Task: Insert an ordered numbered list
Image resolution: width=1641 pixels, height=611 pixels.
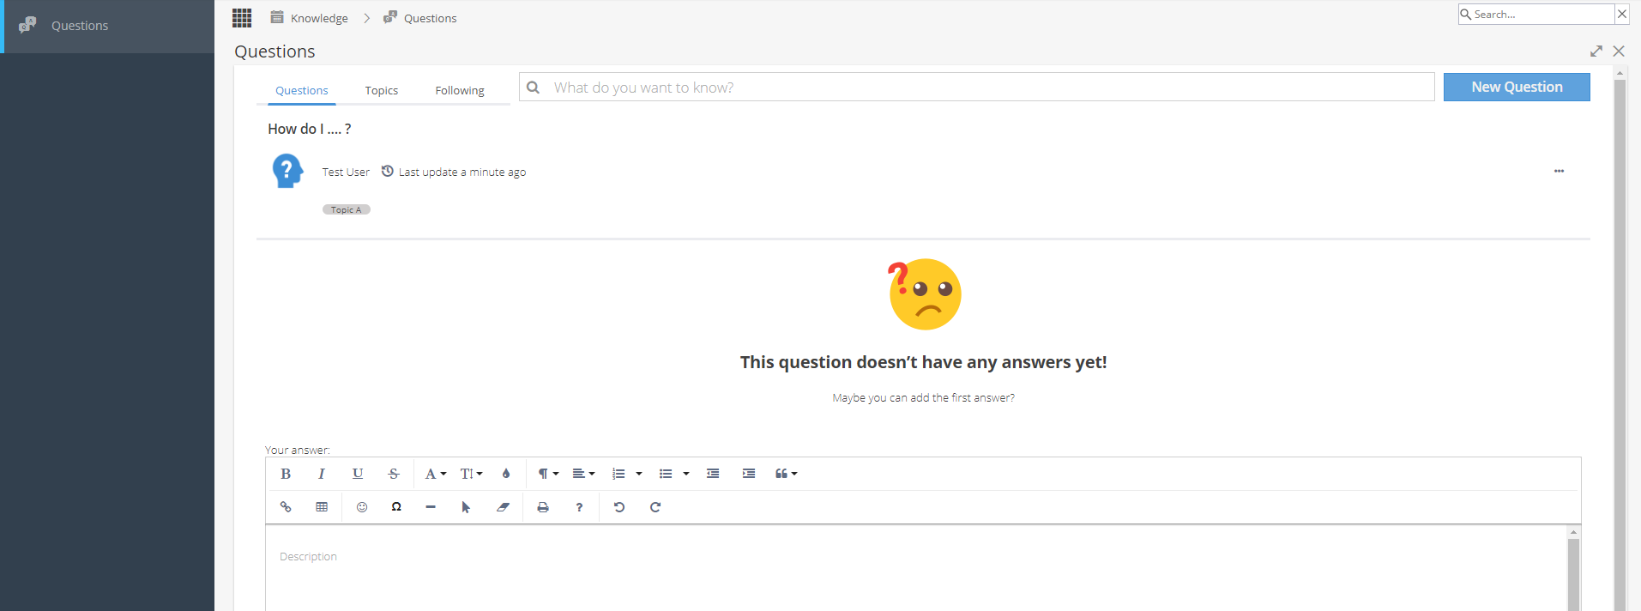Action: [618, 474]
